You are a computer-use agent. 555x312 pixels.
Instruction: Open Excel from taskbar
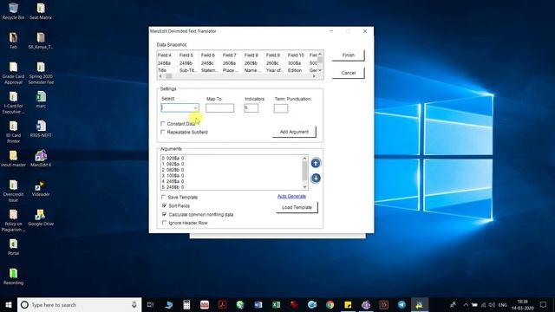[277, 304]
